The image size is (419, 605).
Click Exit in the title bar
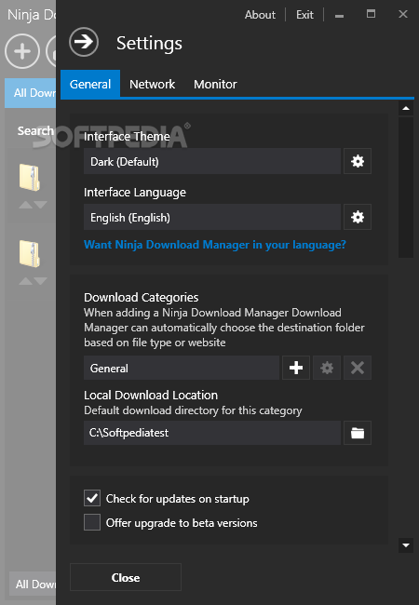pyautogui.click(x=304, y=15)
